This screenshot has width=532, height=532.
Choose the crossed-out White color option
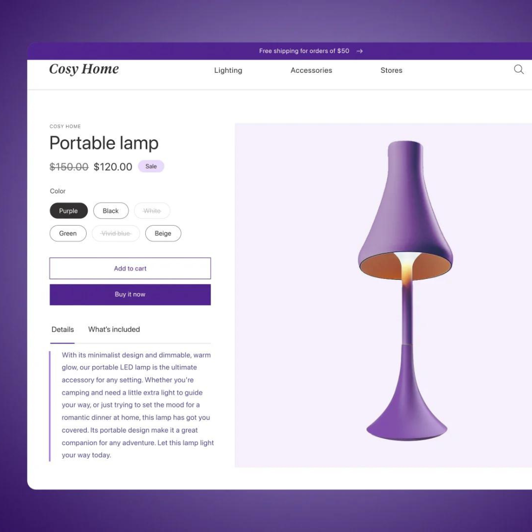point(152,211)
